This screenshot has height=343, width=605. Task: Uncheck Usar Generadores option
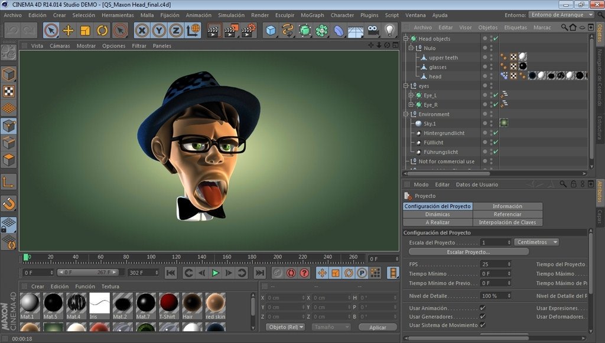(x=483, y=316)
